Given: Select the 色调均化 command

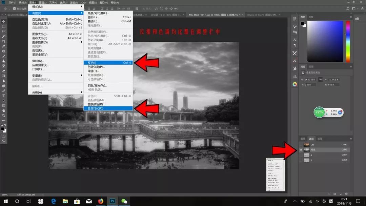Looking at the screenshot, I should (x=95, y=108).
